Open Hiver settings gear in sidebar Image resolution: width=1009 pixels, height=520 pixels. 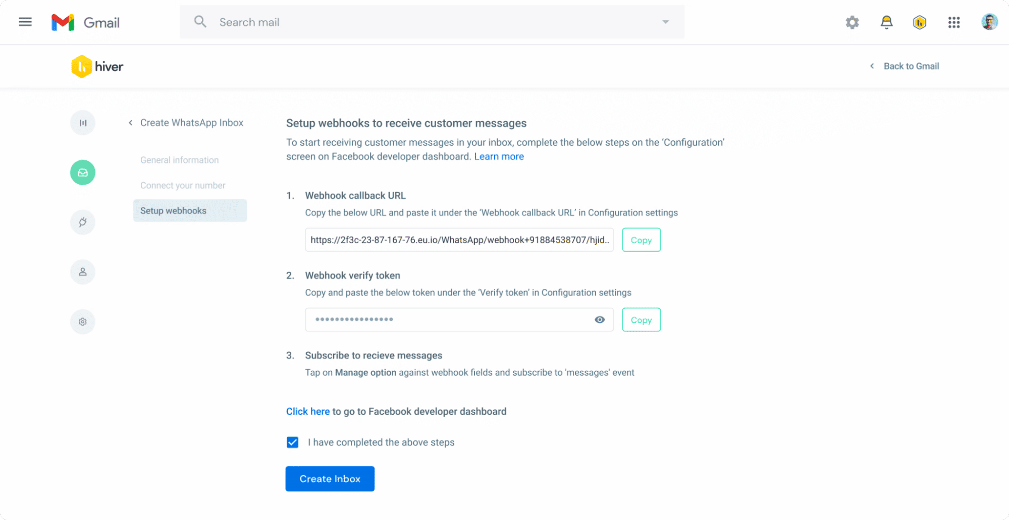pos(82,321)
